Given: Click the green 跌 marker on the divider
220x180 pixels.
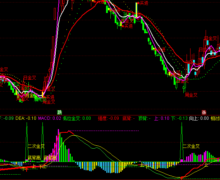Looking at the screenshot, I should point(59,112).
